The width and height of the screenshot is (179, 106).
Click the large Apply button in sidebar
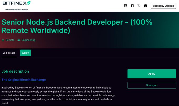[x=152, y=74]
